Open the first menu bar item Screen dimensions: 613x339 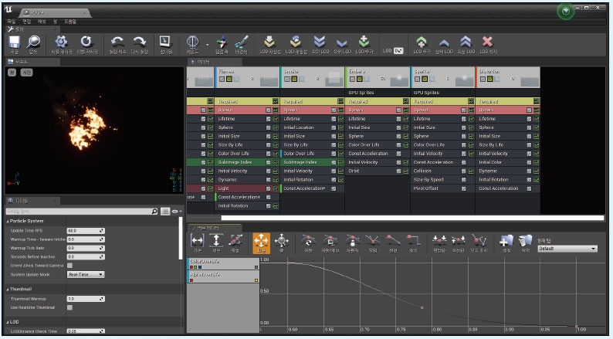pyautogui.click(x=11, y=22)
